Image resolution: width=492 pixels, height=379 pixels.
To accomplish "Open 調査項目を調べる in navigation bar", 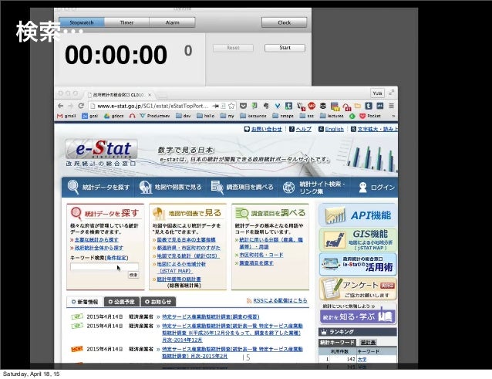I will [242, 187].
